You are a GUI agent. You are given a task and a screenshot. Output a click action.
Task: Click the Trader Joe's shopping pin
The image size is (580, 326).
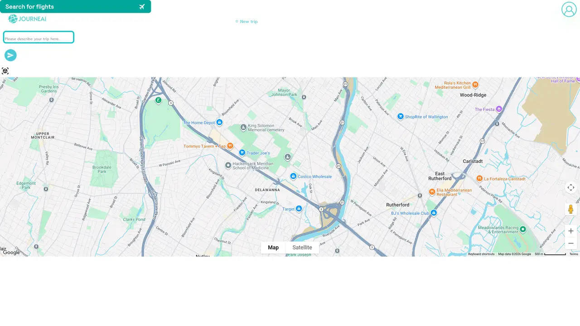click(242, 153)
